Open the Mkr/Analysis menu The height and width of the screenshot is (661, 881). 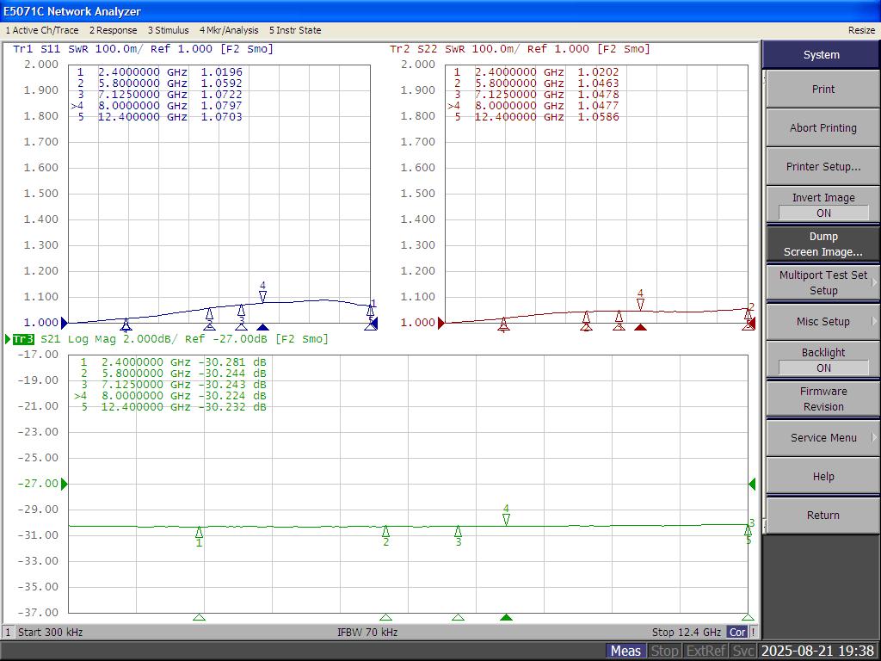pos(229,30)
